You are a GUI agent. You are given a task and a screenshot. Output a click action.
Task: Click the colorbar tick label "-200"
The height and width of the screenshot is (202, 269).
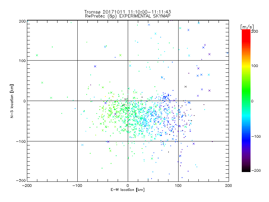pos(256,170)
